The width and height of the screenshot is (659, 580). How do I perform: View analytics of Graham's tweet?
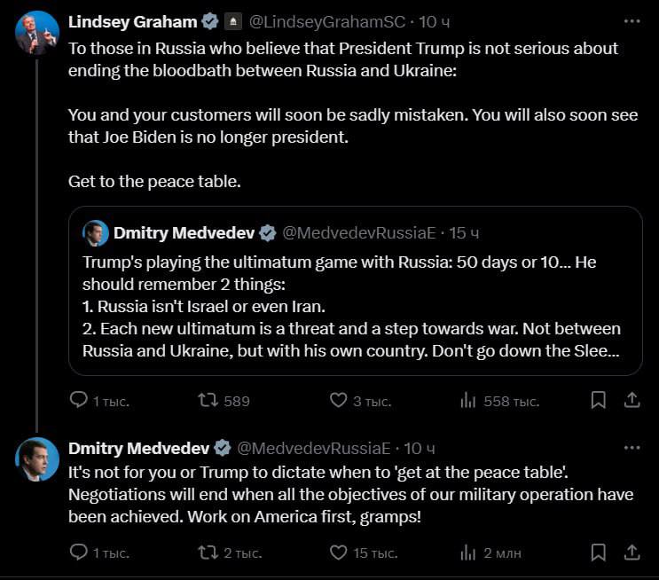click(468, 401)
